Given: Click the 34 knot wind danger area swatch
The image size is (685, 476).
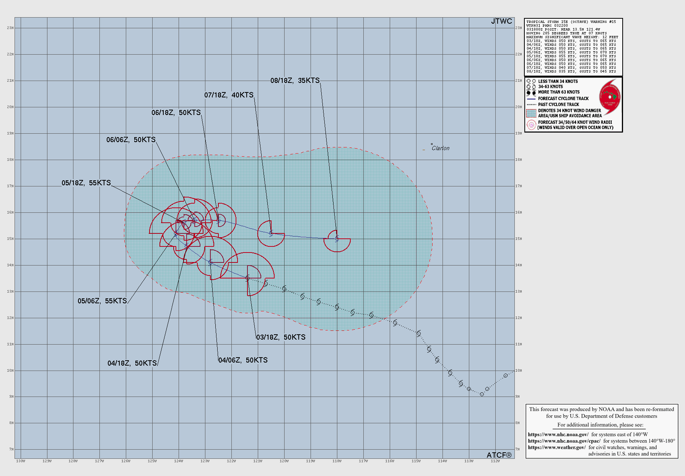Looking at the screenshot, I should 531,113.
